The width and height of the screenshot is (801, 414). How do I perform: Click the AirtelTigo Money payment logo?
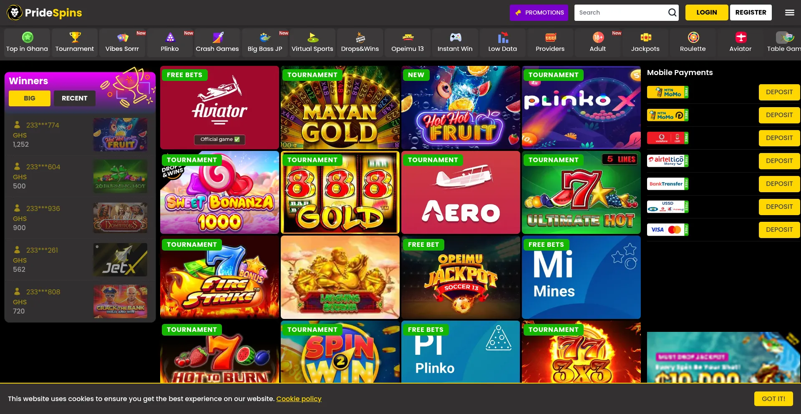click(667, 161)
